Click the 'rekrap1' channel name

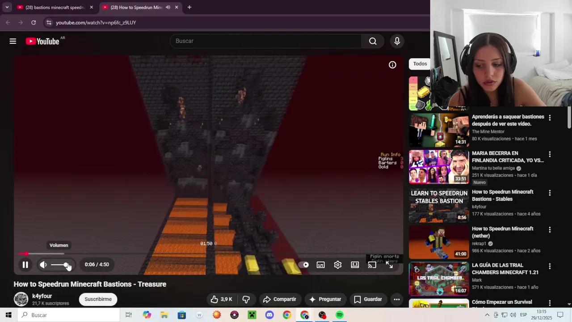click(x=479, y=244)
